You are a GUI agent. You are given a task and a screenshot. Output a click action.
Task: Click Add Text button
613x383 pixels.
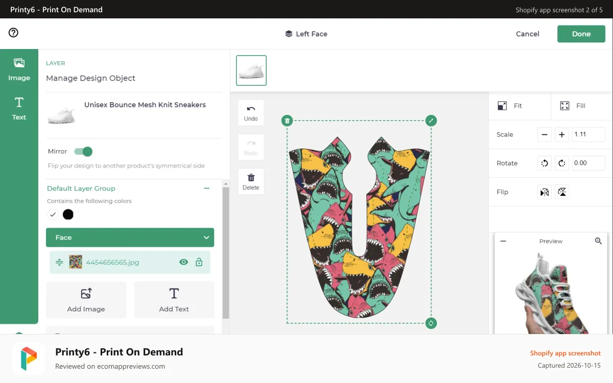[x=174, y=300]
